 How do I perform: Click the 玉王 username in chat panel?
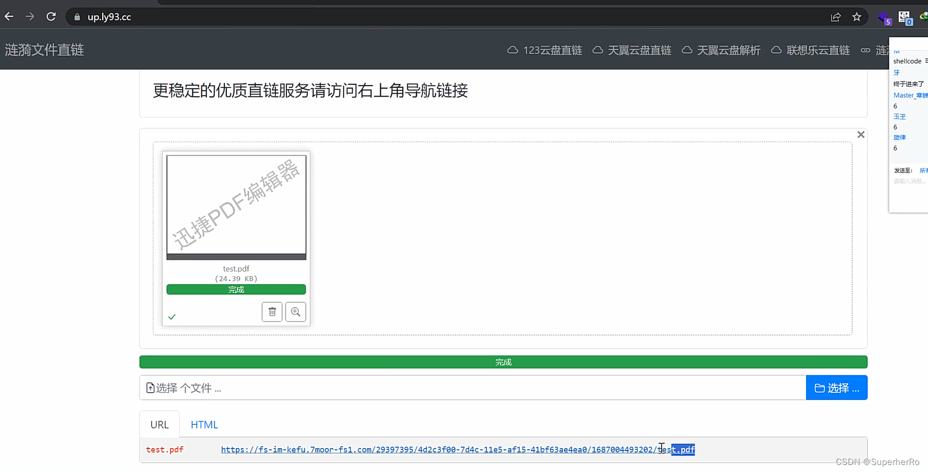(x=899, y=117)
